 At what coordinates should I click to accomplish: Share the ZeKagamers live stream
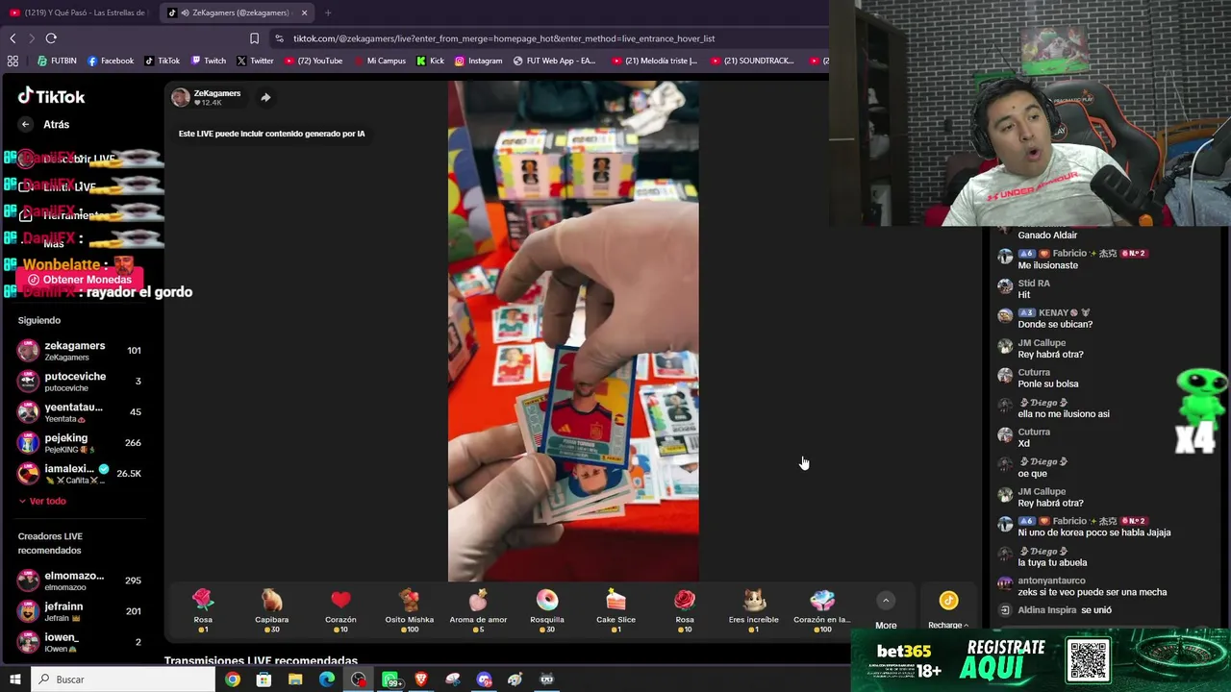tap(265, 97)
